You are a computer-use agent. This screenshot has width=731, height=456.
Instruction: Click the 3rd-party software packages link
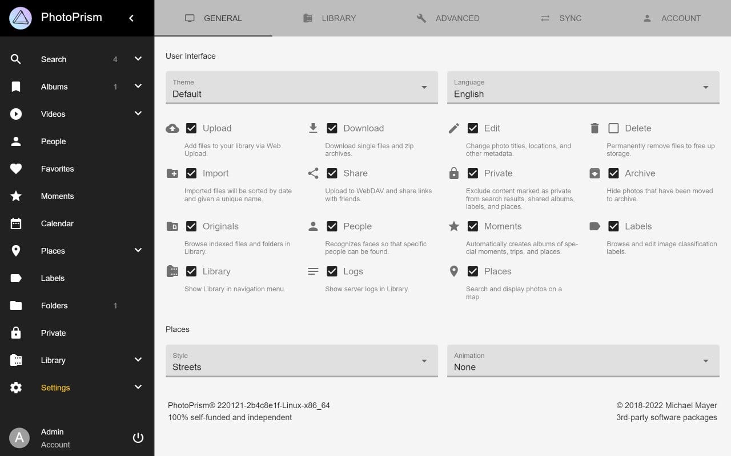click(x=666, y=417)
